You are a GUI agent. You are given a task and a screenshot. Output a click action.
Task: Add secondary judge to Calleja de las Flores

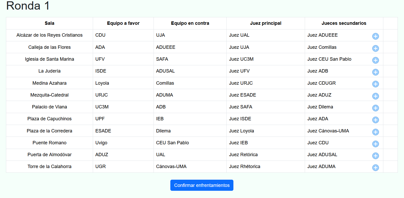click(375, 48)
